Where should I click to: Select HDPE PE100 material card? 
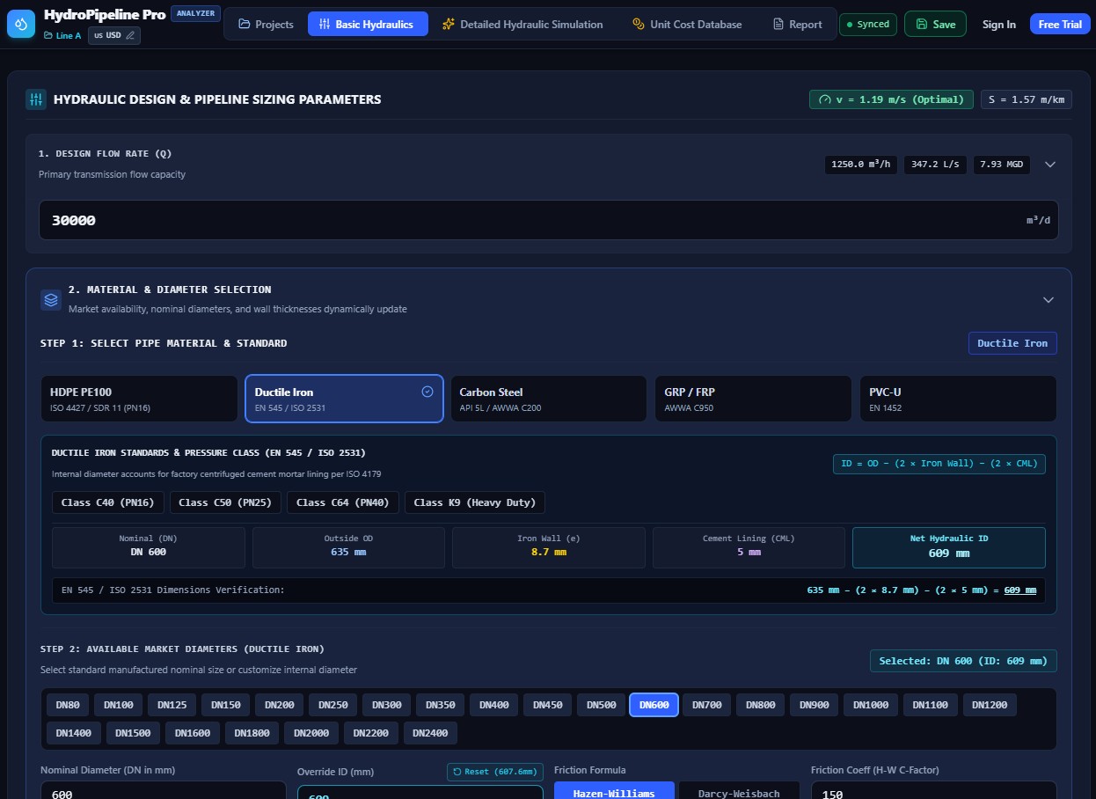pos(139,399)
